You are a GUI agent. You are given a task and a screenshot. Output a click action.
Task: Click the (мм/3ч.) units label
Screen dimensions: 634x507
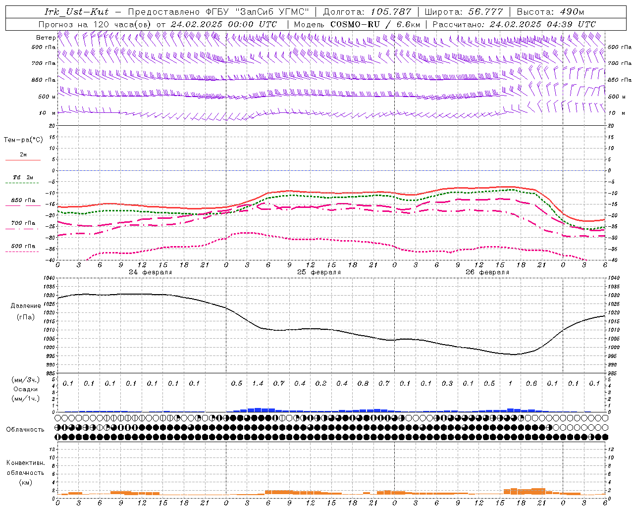(25, 380)
